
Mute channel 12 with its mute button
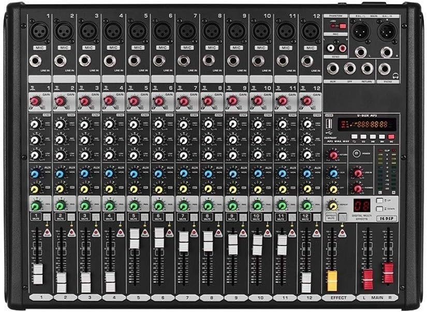pos(317,217)
